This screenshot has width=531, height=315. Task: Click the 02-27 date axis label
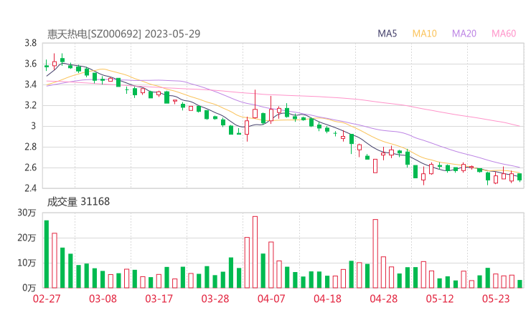point(47,299)
